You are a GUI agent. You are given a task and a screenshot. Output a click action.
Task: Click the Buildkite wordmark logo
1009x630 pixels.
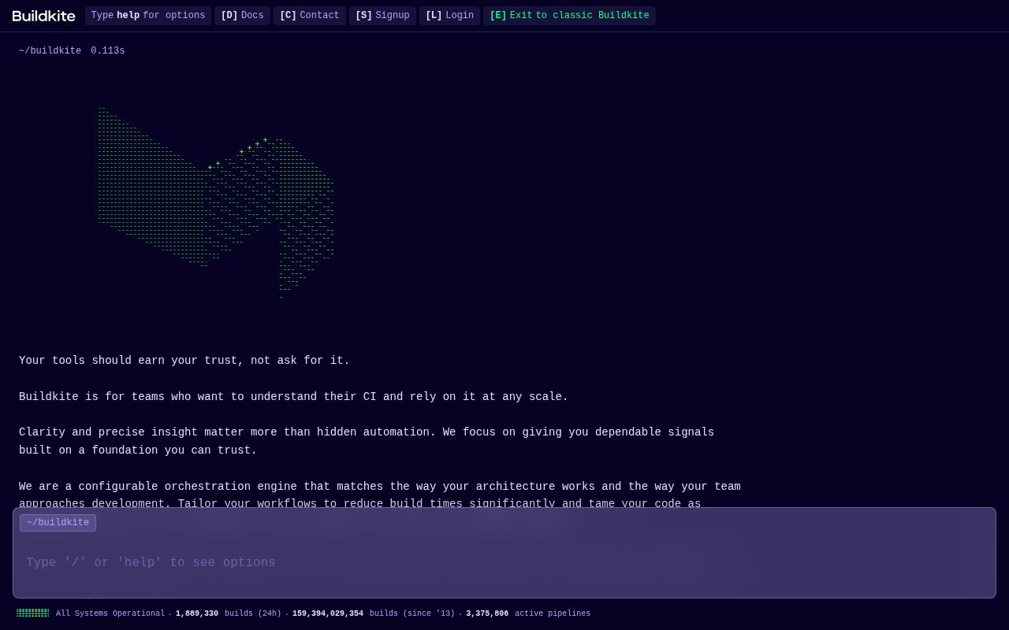point(43,16)
